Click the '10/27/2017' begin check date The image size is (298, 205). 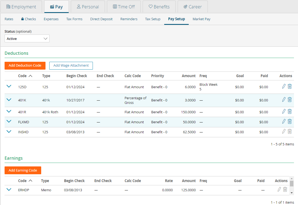pos(75,100)
